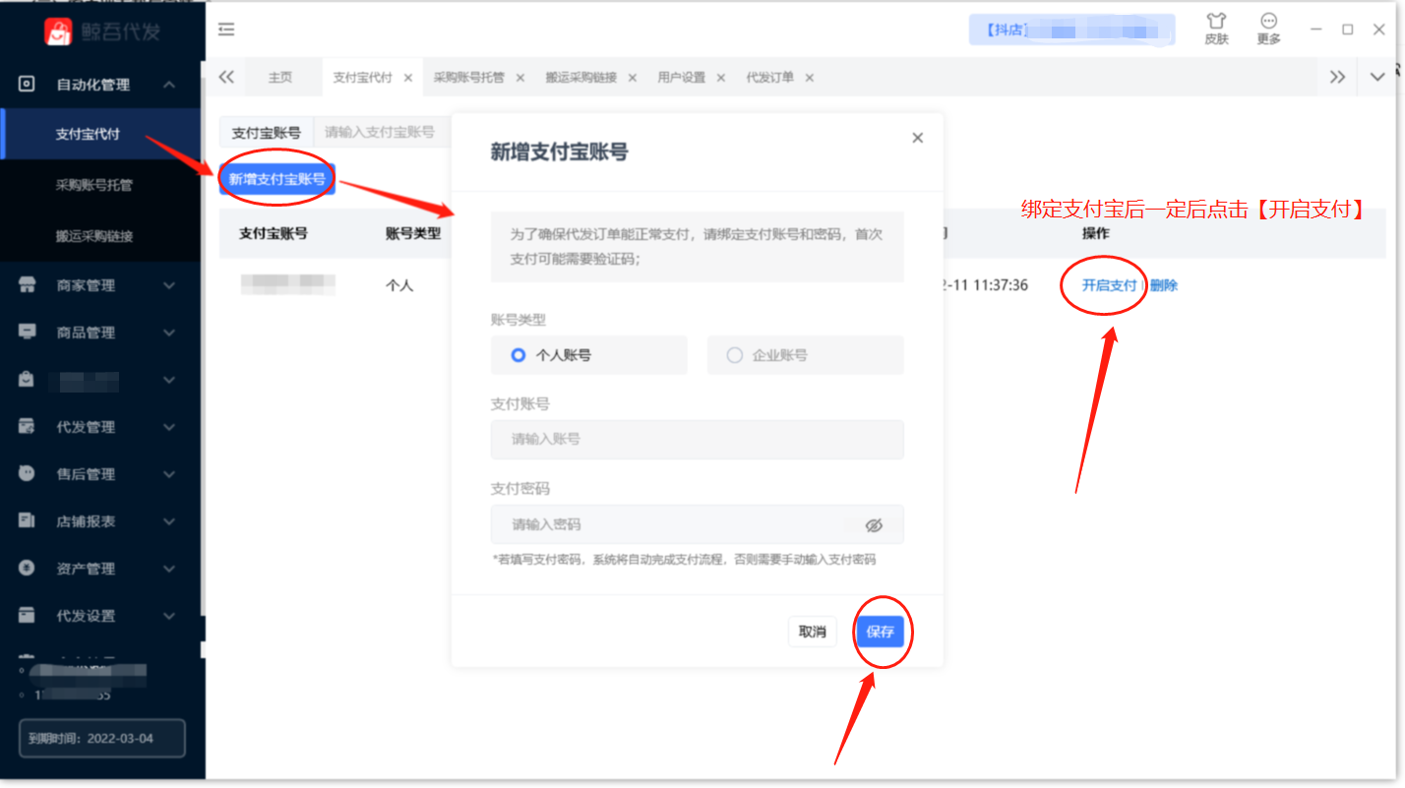Click 保存 to save the account

[x=880, y=632]
